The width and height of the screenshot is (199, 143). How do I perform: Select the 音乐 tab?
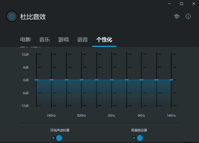(x=45, y=40)
